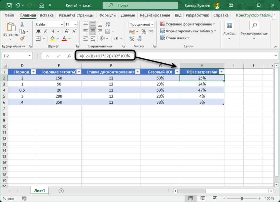
Task: Click the camera screenshot icon in title bar
Action: point(41,5)
